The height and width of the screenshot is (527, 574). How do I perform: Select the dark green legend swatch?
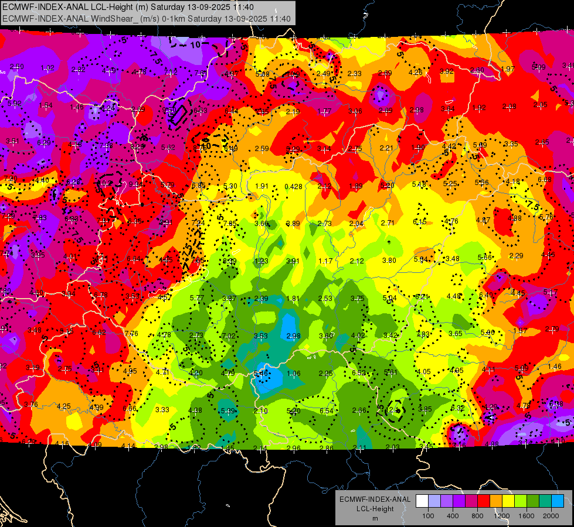click(532, 501)
